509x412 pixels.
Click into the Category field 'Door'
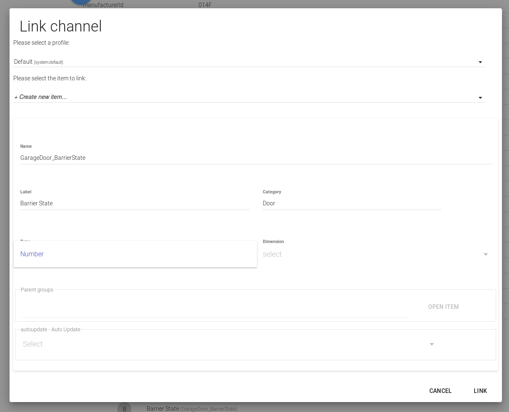[x=351, y=203]
